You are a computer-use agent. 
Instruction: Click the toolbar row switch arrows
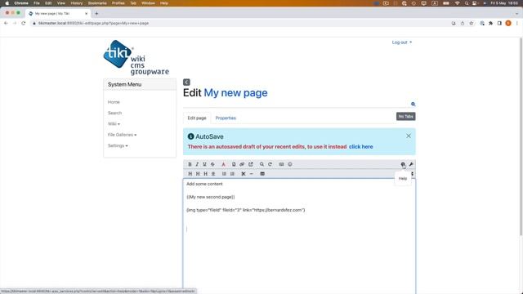[x=412, y=174]
